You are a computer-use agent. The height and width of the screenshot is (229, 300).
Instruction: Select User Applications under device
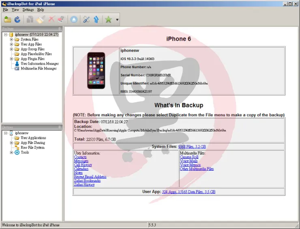coord(33,138)
